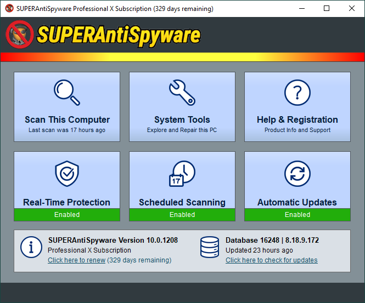Click the version info circle icon
The image size is (365, 303).
[x=31, y=248]
